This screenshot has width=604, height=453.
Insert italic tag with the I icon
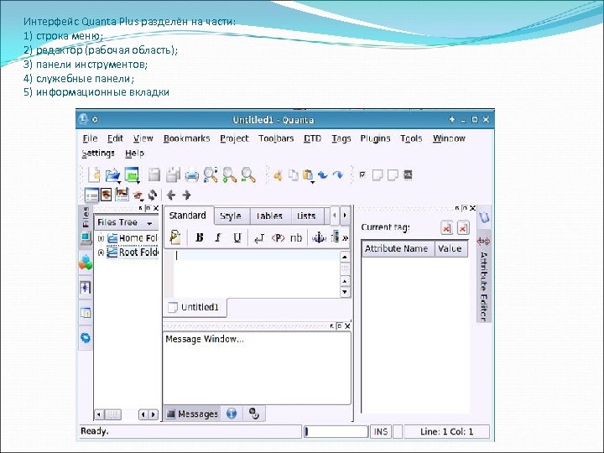tap(218, 237)
